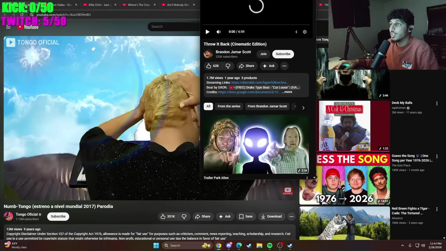The image size is (446, 251).
Task: Click the YouTube logo home link
Action: point(28,27)
